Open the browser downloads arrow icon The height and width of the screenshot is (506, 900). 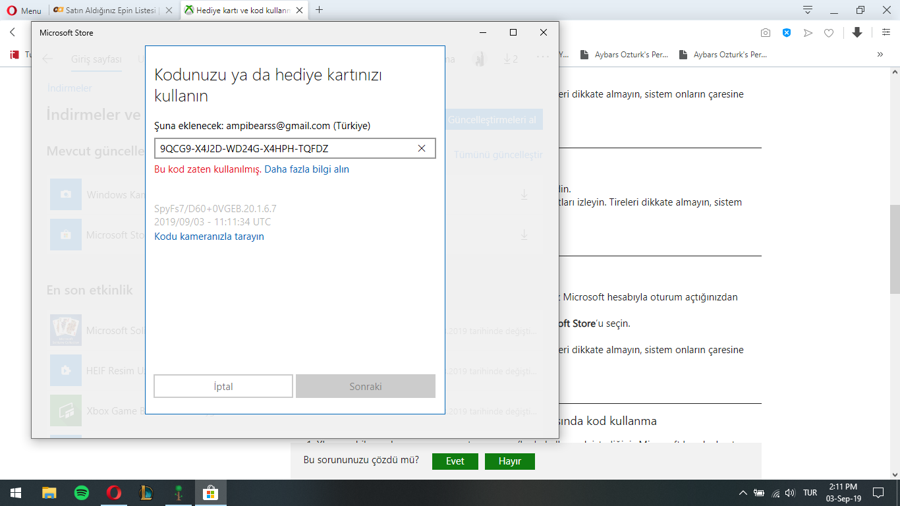[857, 32]
